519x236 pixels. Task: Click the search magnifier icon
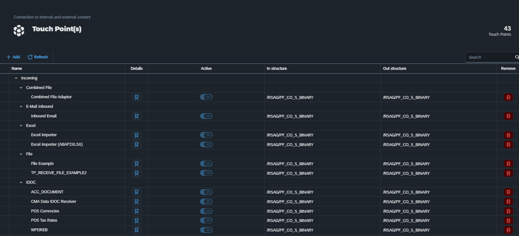pyautogui.click(x=517, y=57)
